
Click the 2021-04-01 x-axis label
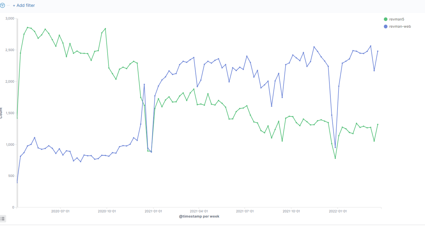pyautogui.click(x=199, y=211)
